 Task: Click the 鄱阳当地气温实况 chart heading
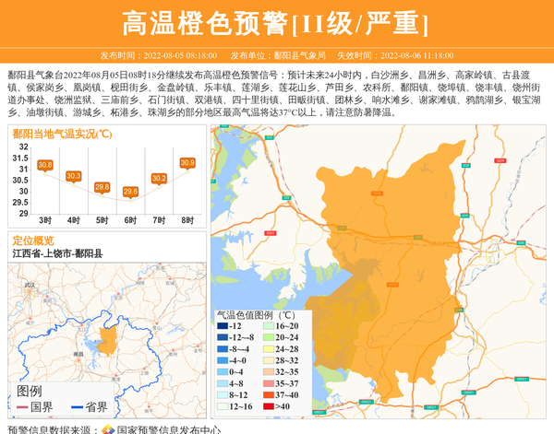click(63, 134)
